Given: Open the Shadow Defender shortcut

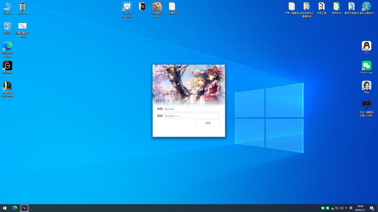Looking at the screenshot, I should tap(127, 10).
